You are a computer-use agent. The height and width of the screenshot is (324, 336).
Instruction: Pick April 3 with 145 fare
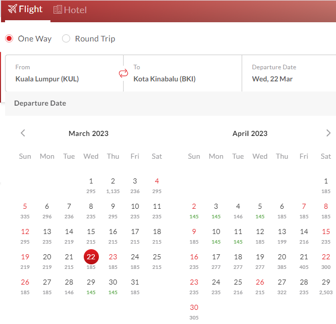216,210
